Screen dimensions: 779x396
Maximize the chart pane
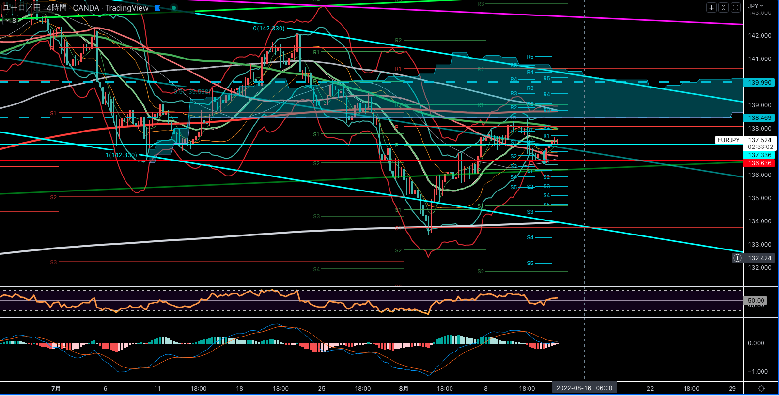coord(735,7)
